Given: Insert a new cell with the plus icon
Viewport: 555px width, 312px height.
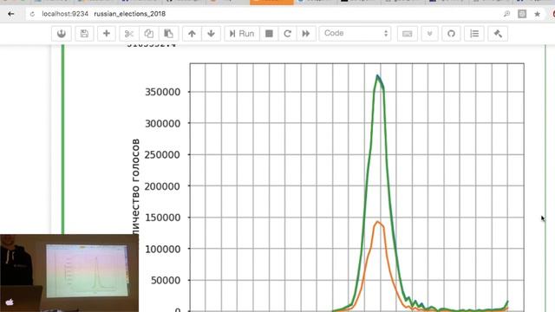Looking at the screenshot, I should click(106, 34).
